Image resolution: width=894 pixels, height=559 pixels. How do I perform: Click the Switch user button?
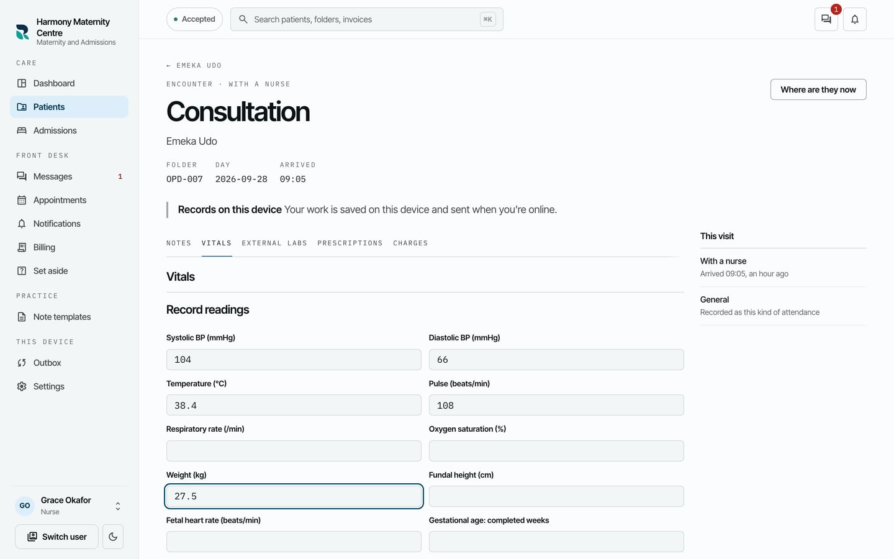click(x=56, y=537)
